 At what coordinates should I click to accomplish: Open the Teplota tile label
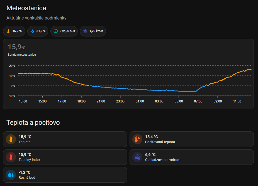[x=25, y=142]
